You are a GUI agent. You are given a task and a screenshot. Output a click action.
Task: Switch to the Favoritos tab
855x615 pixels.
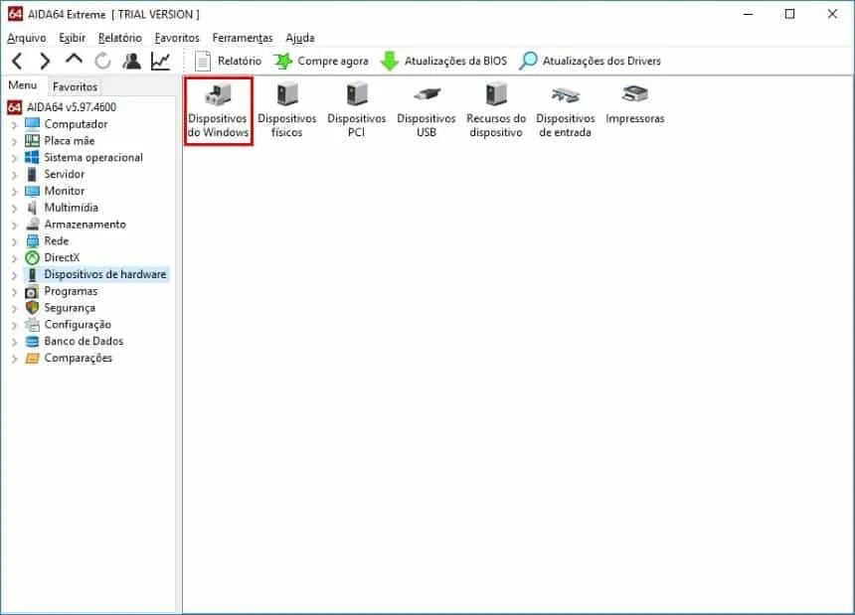(75, 86)
